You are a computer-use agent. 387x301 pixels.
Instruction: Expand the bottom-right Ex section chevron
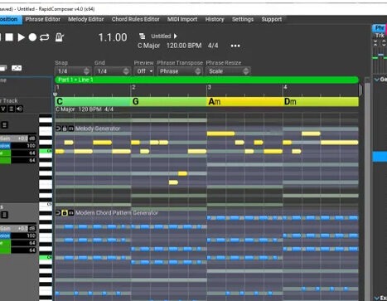coord(376,298)
